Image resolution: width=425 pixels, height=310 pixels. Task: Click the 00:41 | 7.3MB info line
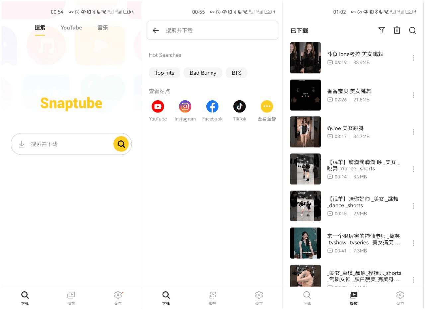pos(347,251)
